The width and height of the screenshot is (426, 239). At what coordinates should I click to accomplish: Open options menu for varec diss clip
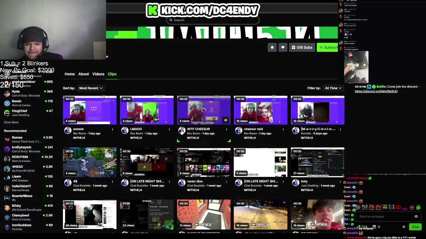pos(226,182)
